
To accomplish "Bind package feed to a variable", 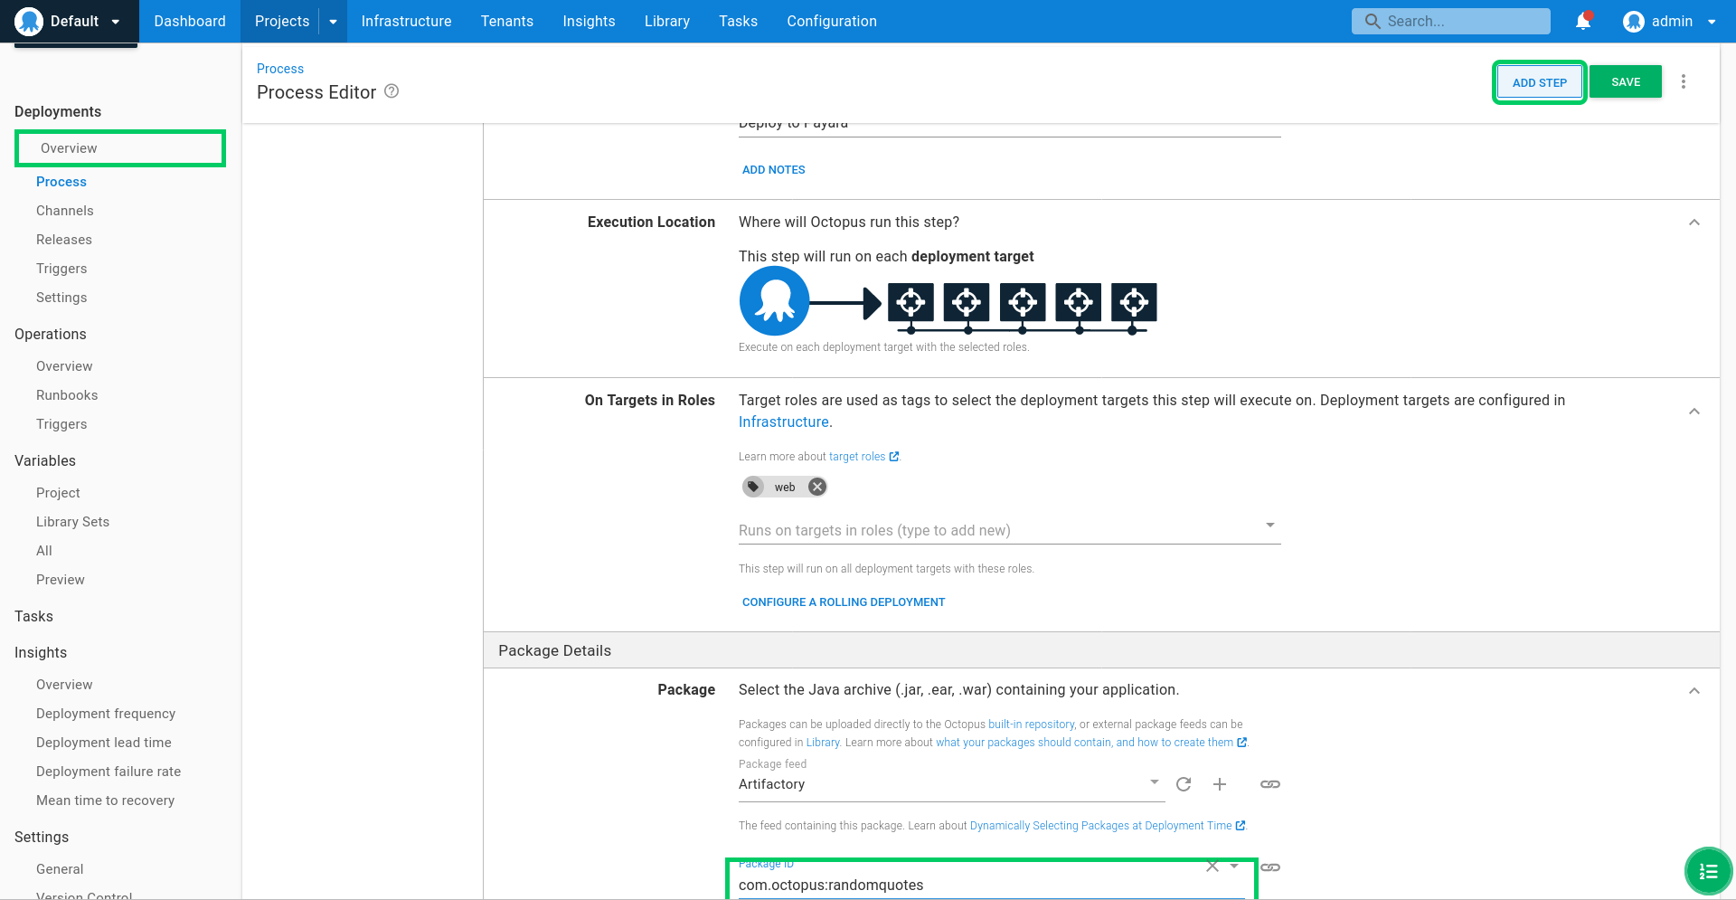I will click(1270, 784).
